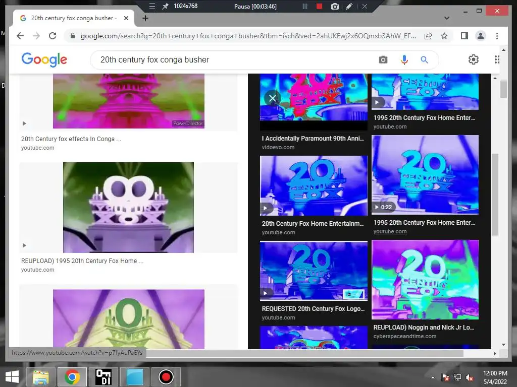
Task: Go back to the previous page
Action: click(x=20, y=36)
